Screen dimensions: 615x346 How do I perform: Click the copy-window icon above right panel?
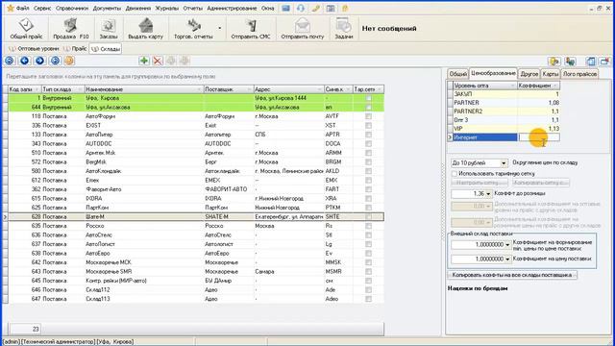click(591, 62)
